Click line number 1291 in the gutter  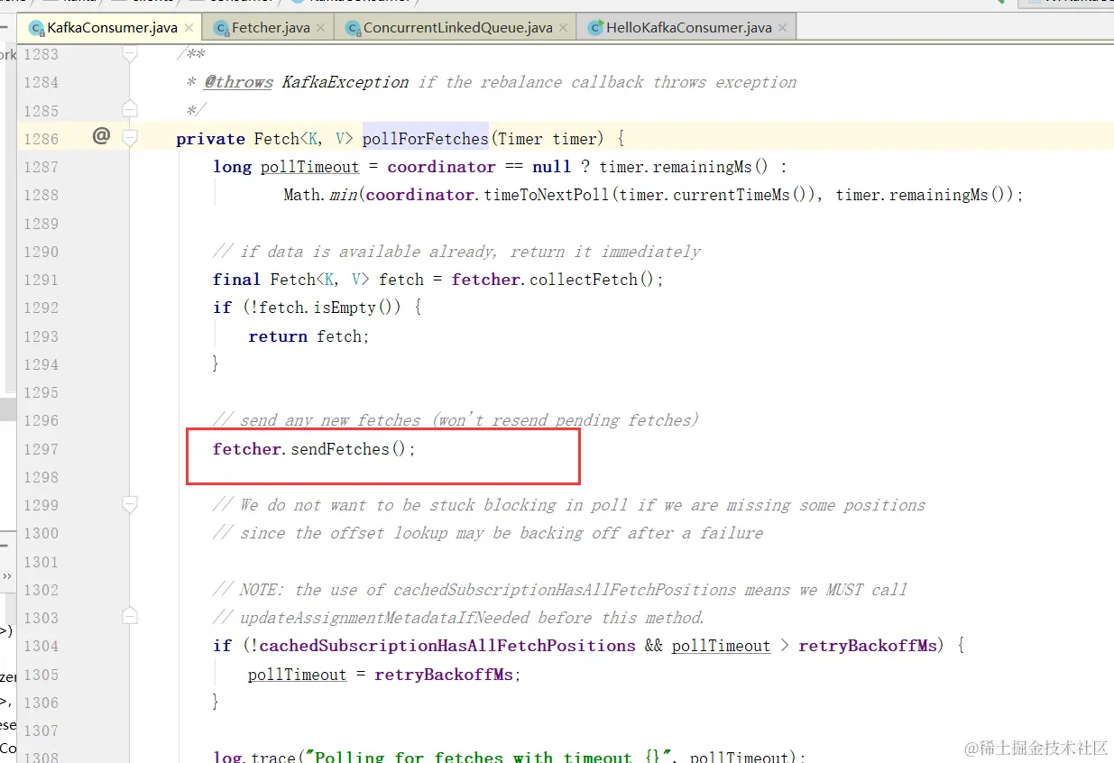41,280
